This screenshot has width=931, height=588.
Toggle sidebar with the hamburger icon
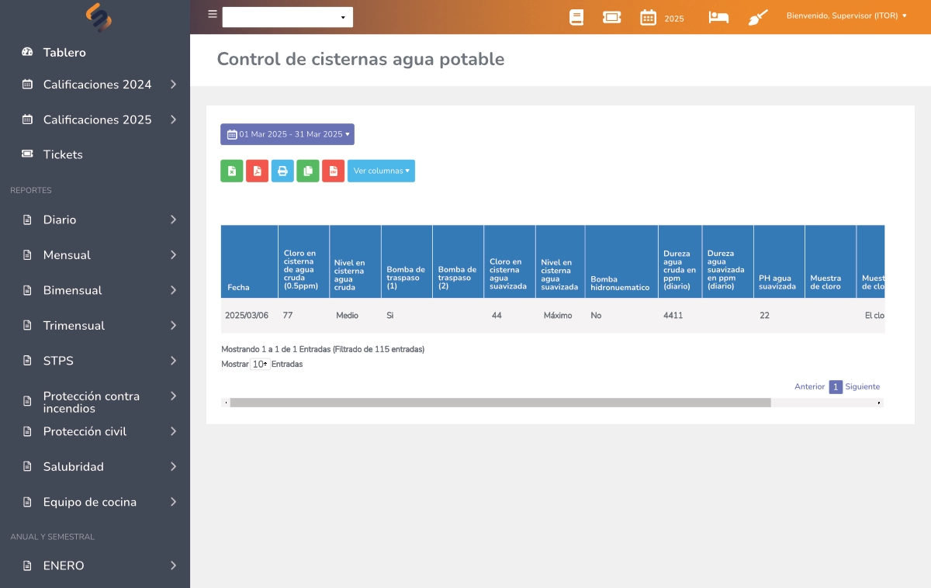coord(213,14)
